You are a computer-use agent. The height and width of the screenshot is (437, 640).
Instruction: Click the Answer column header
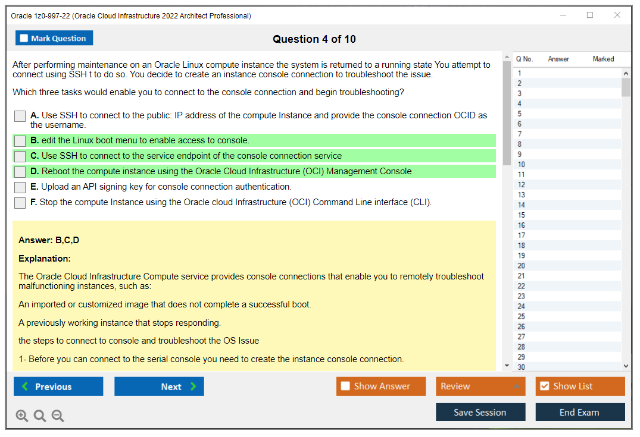pyautogui.click(x=558, y=59)
